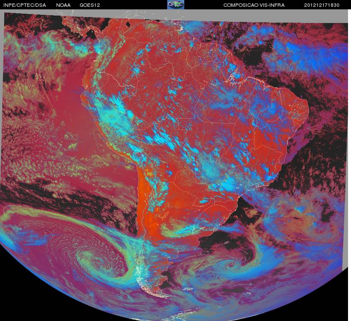Click the INPE/CPTEC/DSA header text
Viewport: 351px width, 321px height.
click(x=25, y=5)
